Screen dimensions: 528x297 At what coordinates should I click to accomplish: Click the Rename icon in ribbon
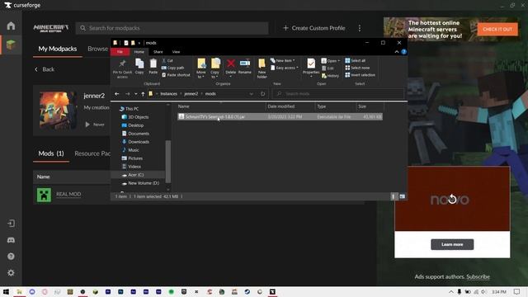point(245,66)
